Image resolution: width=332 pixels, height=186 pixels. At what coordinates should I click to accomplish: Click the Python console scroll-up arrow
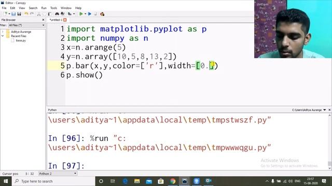coord(329,115)
